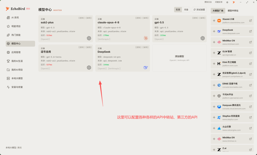Select 应用管理 in the sidebar
The width and height of the screenshot is (257, 155).
[x=20, y=52]
